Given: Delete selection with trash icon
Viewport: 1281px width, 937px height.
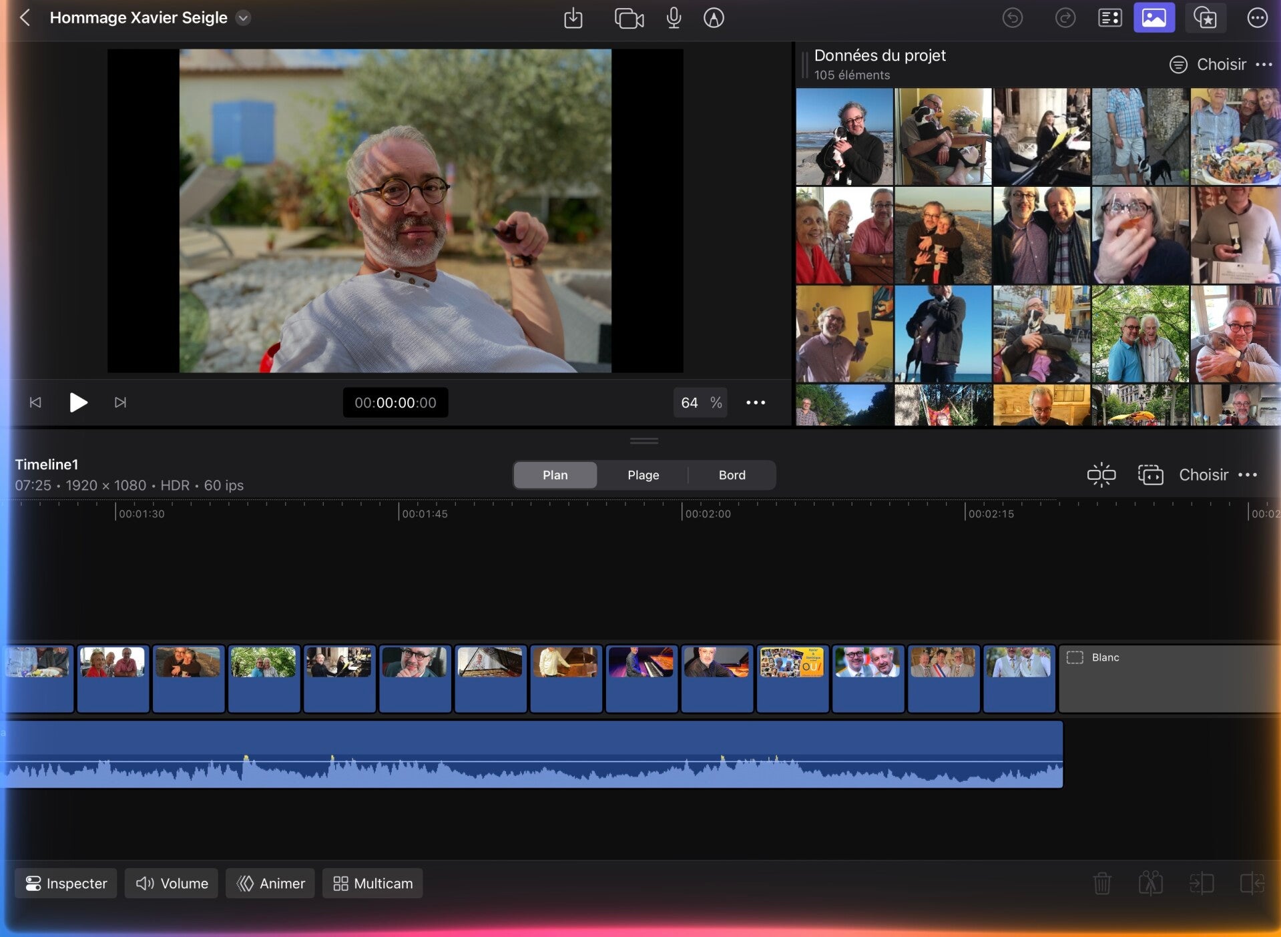Looking at the screenshot, I should [1102, 883].
